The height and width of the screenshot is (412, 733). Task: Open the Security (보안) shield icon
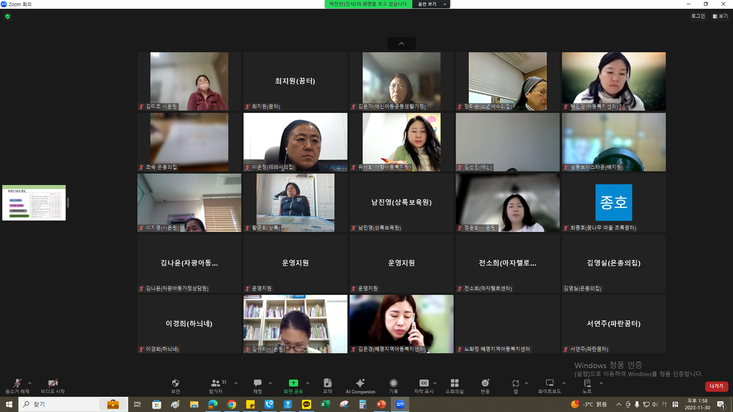tap(175, 383)
